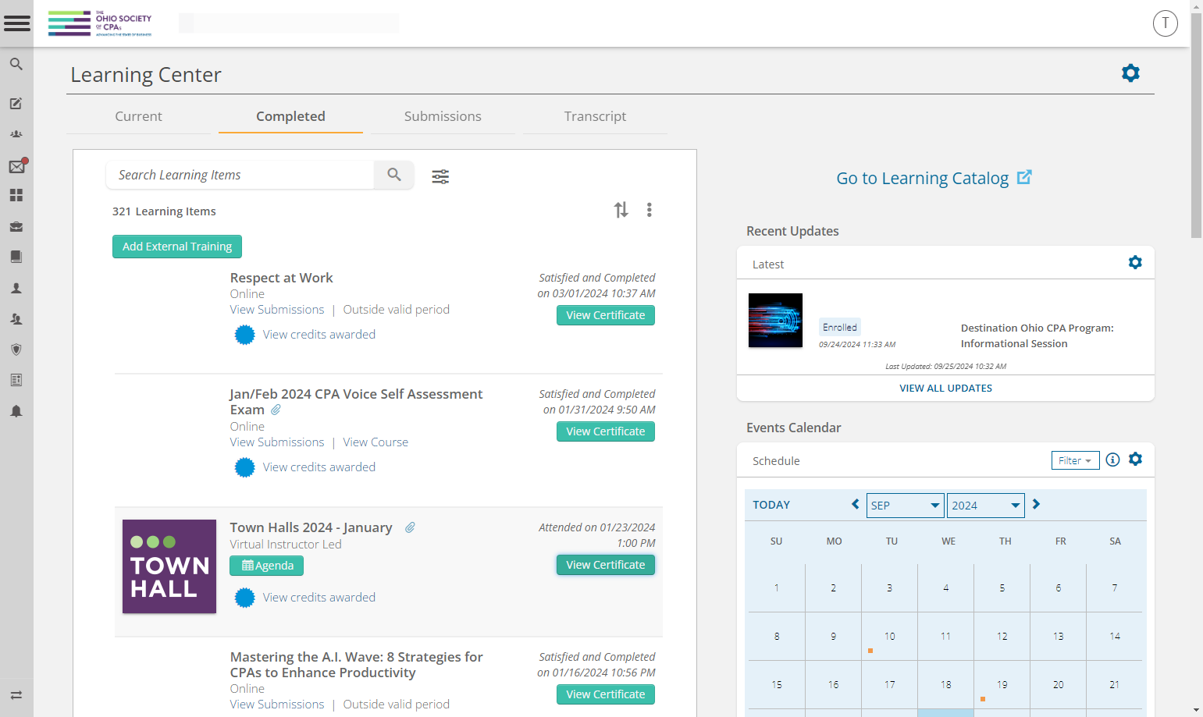Click the Add External Training button
The width and height of the screenshot is (1203, 717).
click(177, 247)
